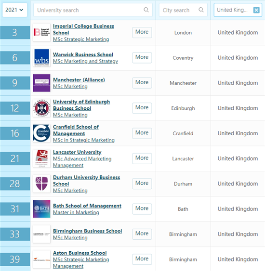Click More for Aston Business School
265x271 pixels.
[142, 259]
